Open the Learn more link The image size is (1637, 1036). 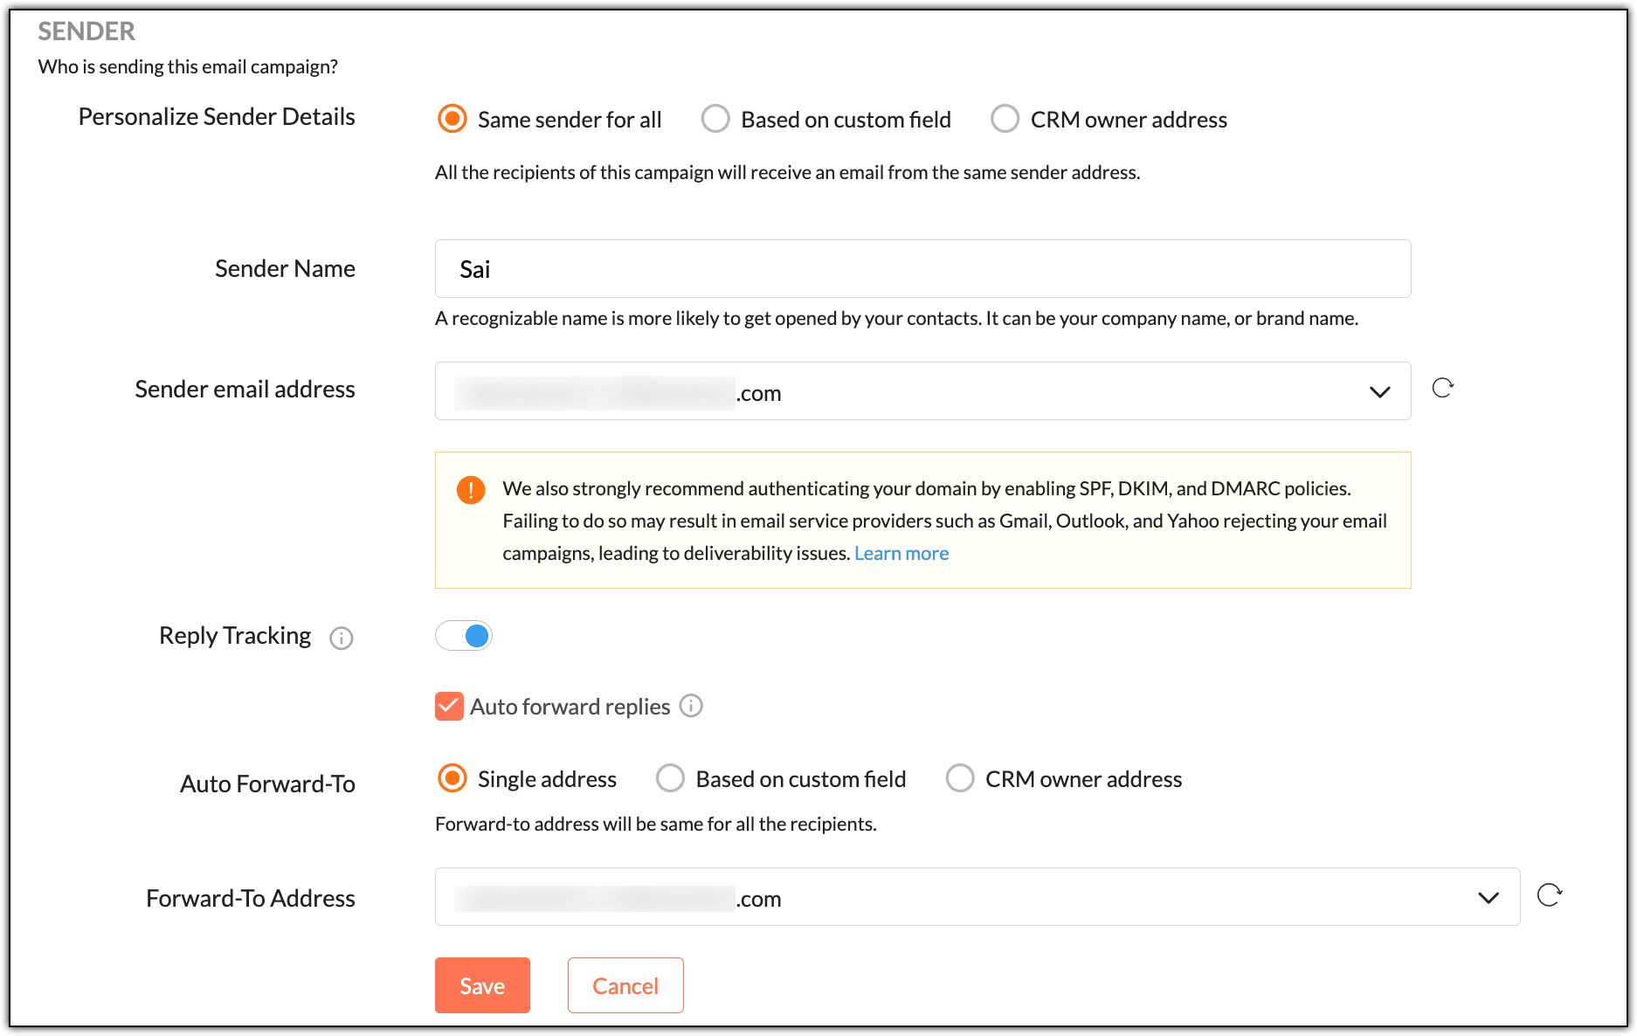[901, 554]
